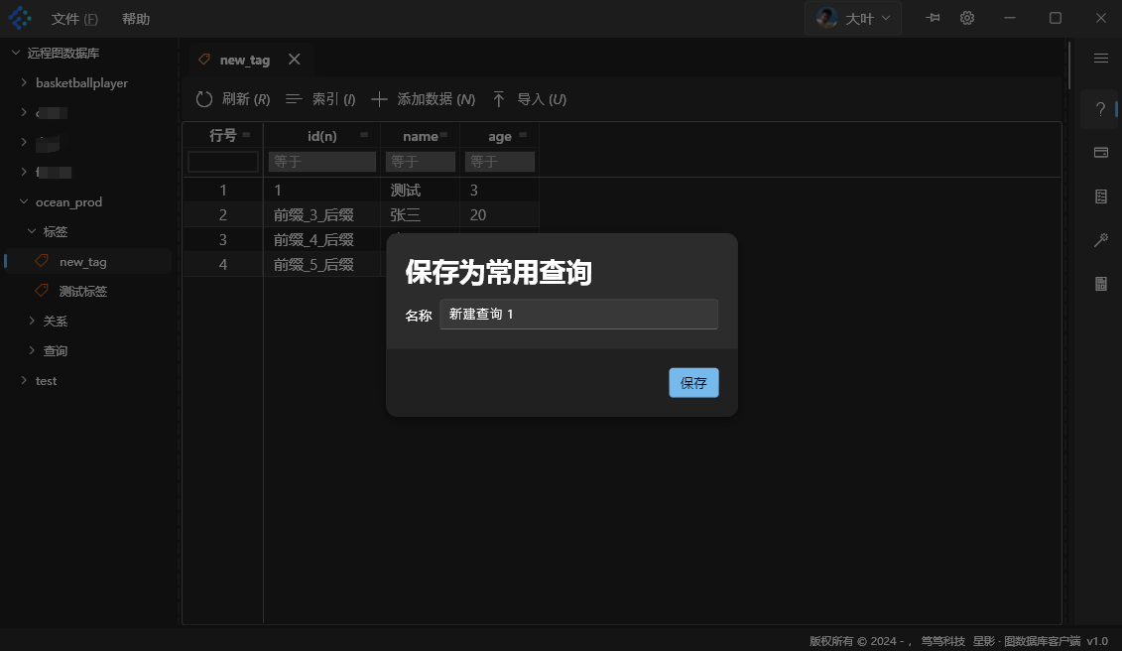Expand the 查询 tree node
The height and width of the screenshot is (651, 1122).
tap(32, 350)
